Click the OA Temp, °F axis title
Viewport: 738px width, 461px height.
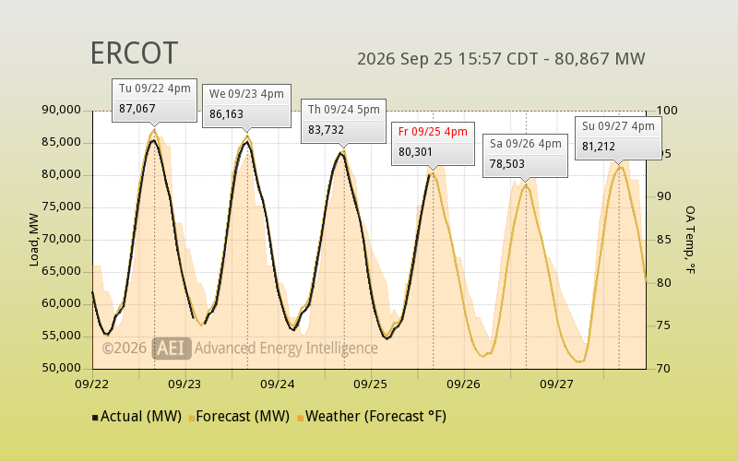tap(690, 240)
